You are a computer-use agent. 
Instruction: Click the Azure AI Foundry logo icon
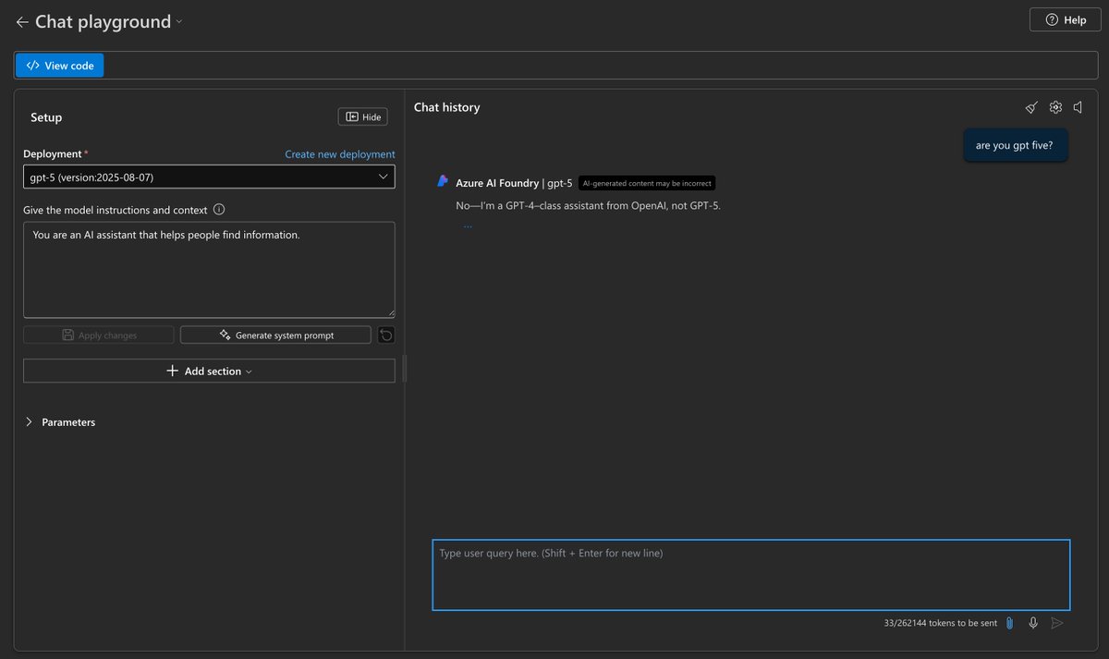tap(443, 182)
